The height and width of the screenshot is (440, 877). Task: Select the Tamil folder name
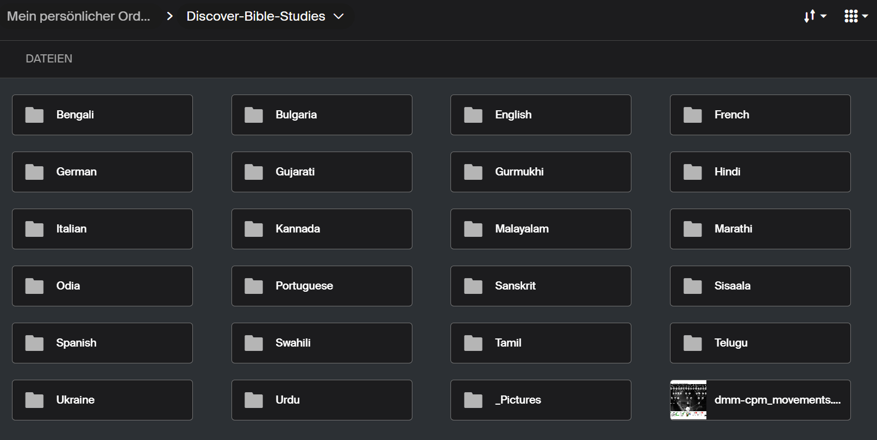click(x=508, y=343)
